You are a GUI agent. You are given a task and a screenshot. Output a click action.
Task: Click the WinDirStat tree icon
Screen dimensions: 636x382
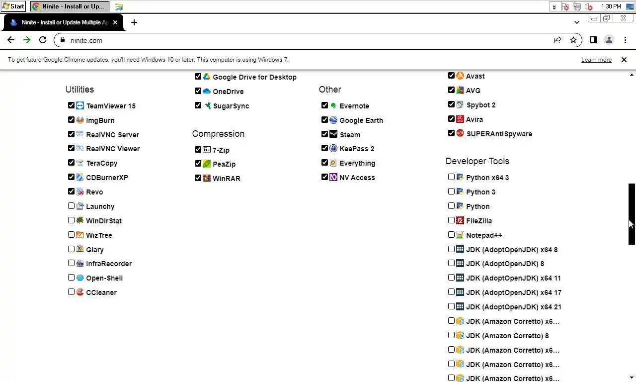click(80, 220)
